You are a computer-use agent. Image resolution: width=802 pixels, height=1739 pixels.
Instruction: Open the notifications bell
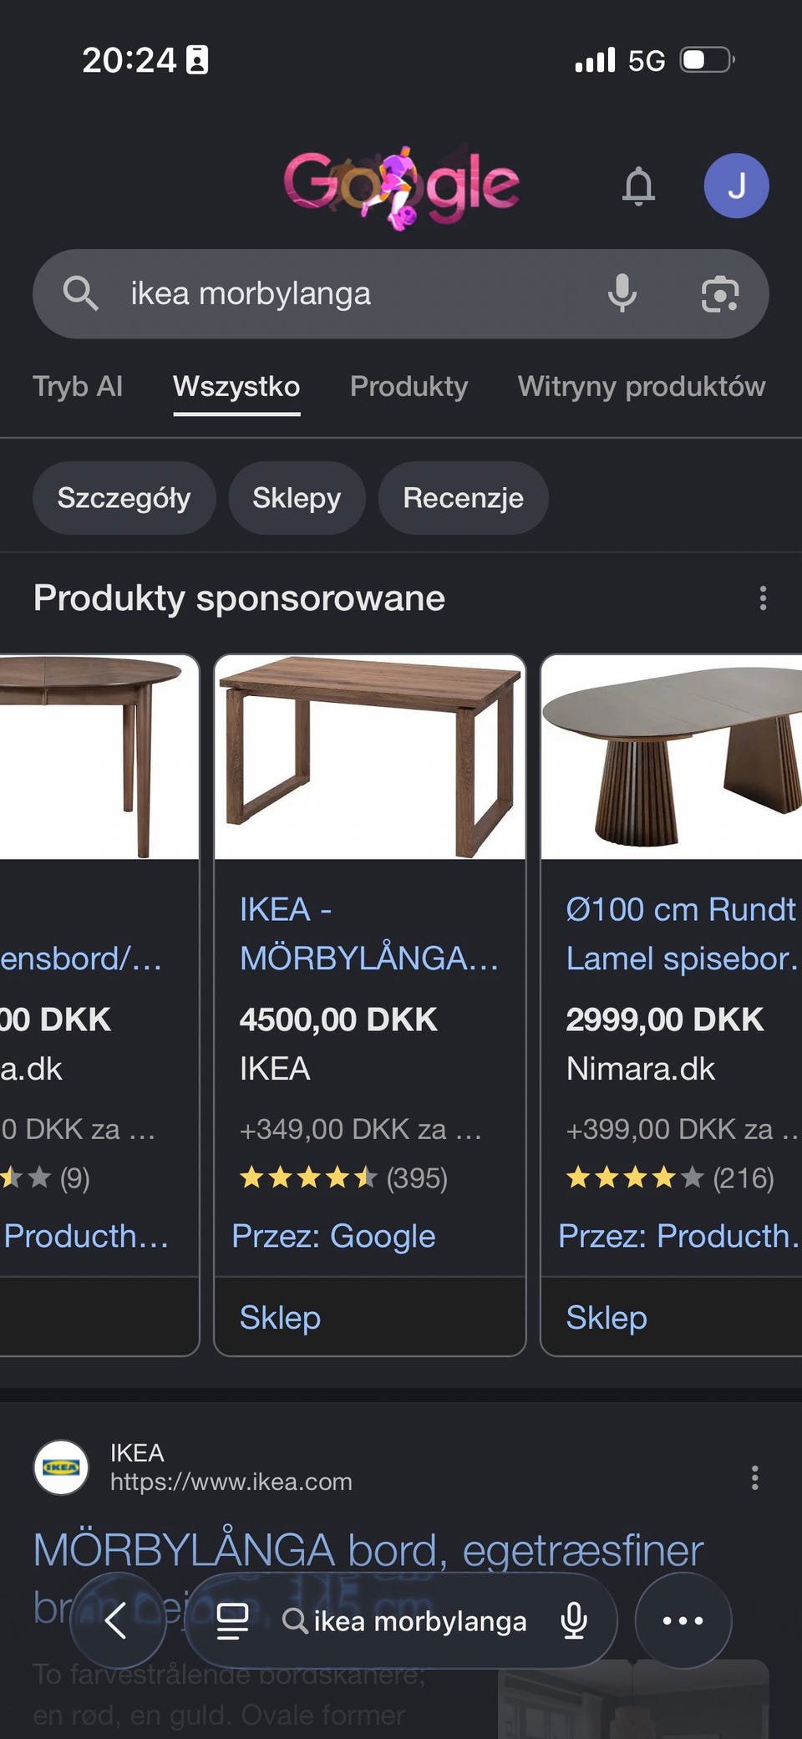pyautogui.click(x=639, y=186)
